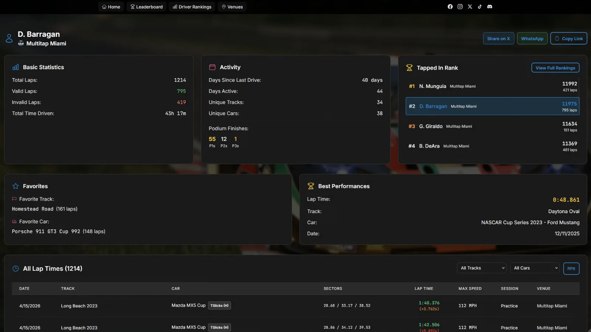
Task: Click the Multitap Miami venue under D. Barragan
Action: pos(46,44)
